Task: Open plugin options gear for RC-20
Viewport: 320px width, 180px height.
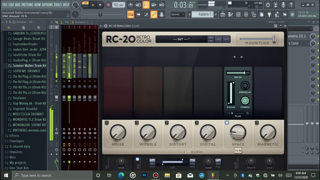Action: pos(105,26)
